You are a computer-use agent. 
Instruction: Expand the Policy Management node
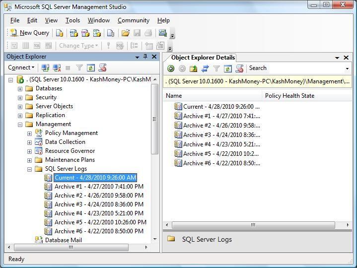tap(29, 134)
